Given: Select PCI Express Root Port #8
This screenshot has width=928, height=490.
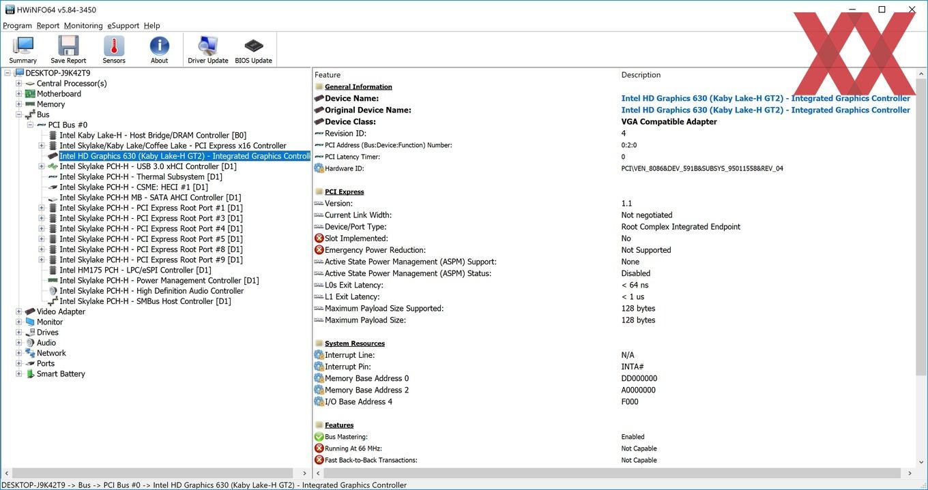Looking at the screenshot, I should [151, 249].
